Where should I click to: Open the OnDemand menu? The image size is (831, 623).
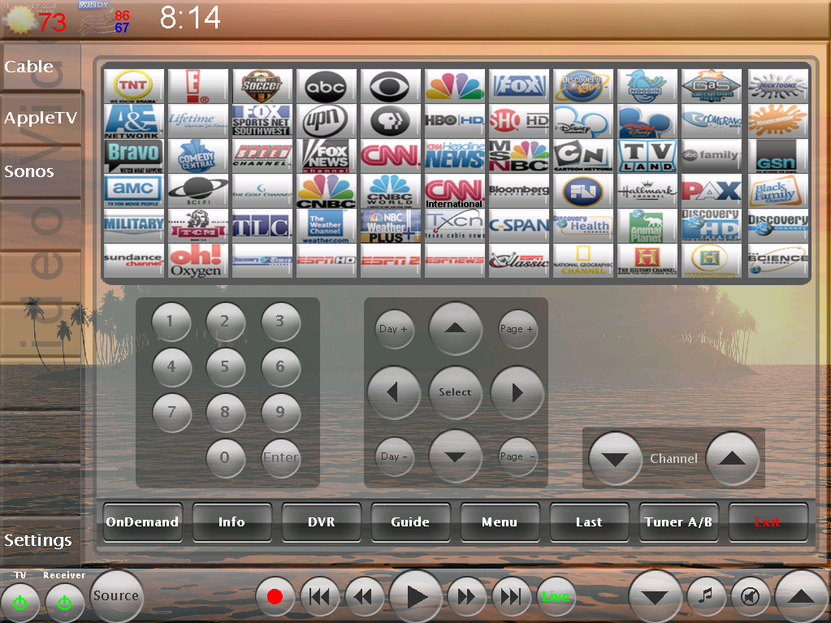coord(142,522)
